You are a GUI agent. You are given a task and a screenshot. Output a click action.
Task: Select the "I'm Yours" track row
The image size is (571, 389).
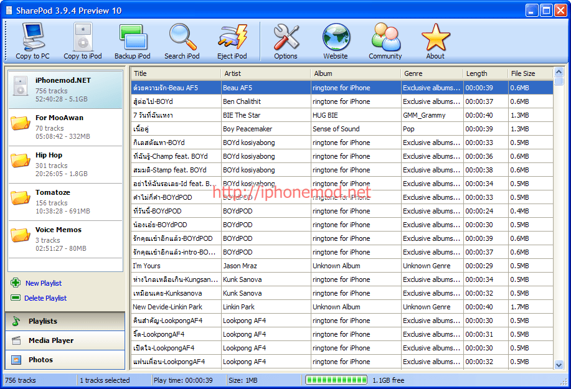pyautogui.click(x=342, y=266)
